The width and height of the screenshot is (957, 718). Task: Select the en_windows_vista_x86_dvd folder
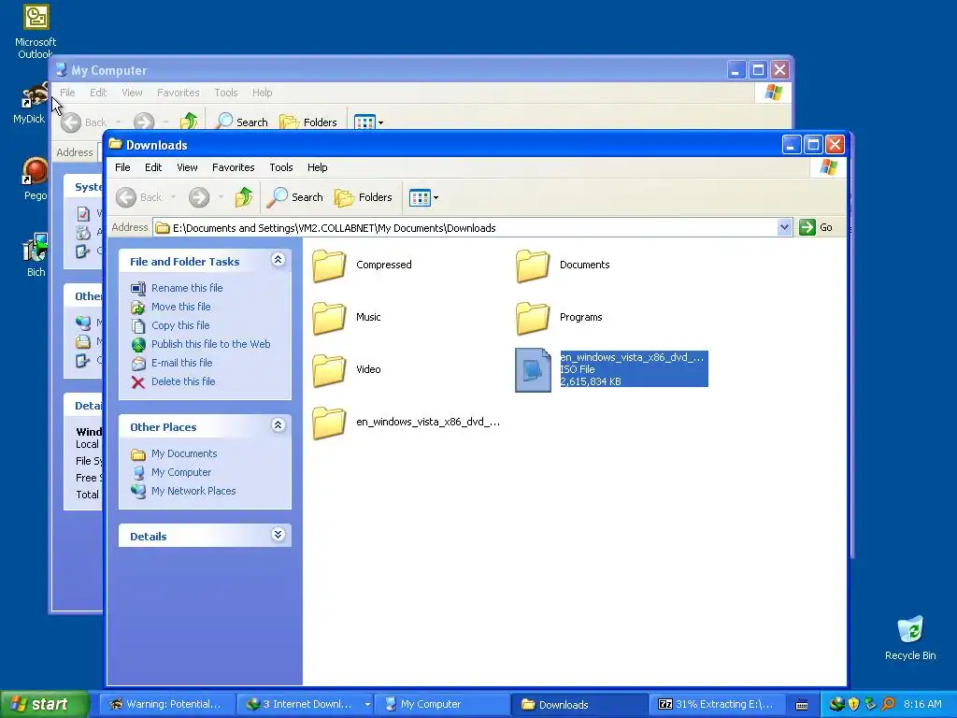(x=407, y=422)
